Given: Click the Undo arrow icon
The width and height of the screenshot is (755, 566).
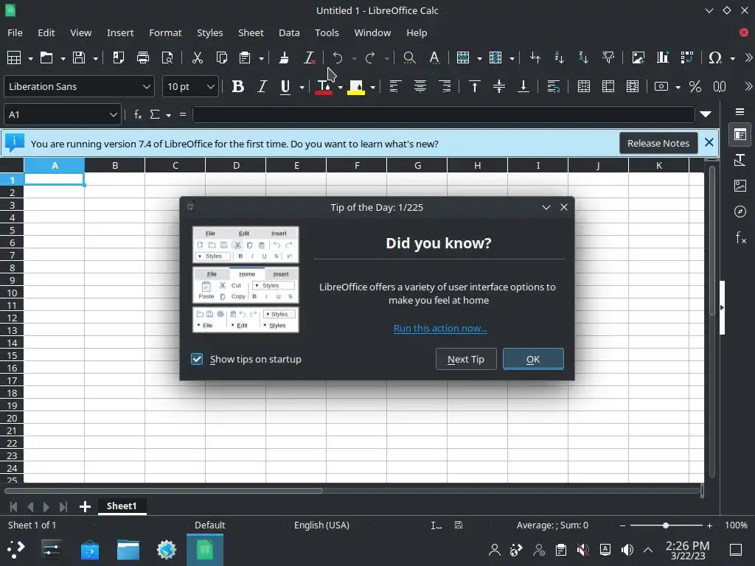Looking at the screenshot, I should pyautogui.click(x=338, y=57).
